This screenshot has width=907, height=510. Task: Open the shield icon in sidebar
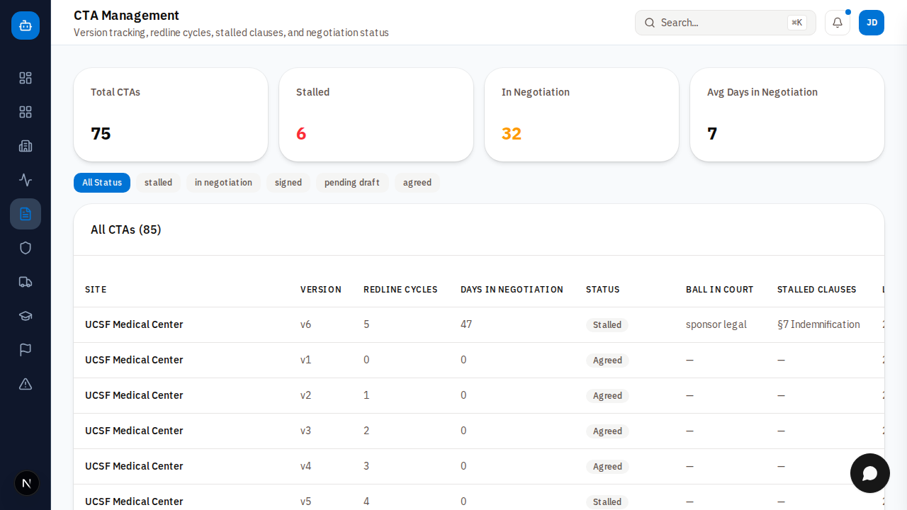(26, 248)
